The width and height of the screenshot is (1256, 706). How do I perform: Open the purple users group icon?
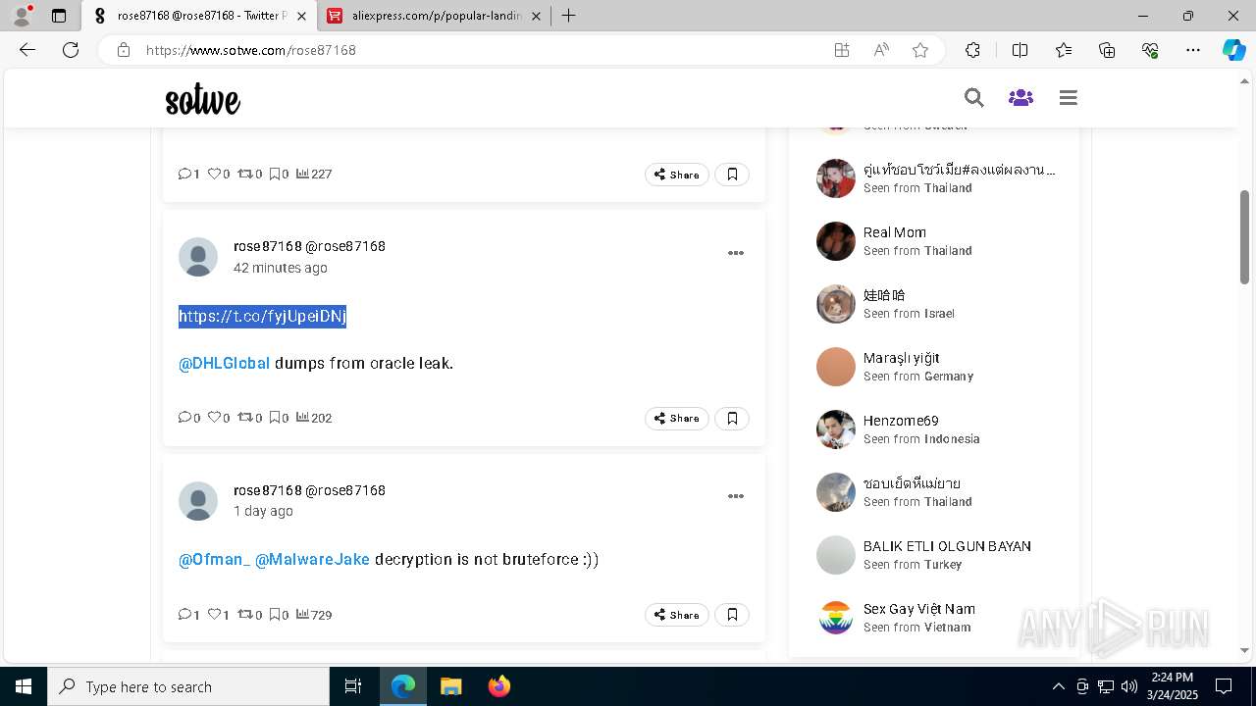(1020, 97)
